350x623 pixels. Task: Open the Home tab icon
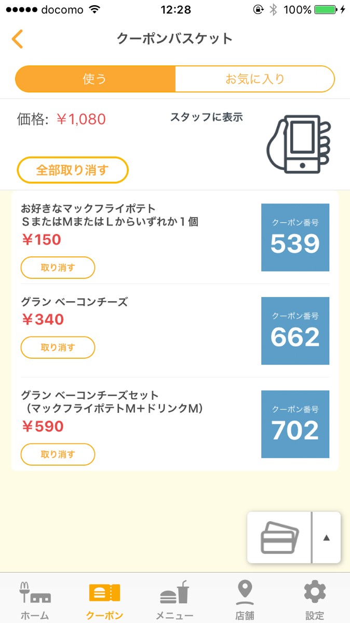(x=34, y=593)
